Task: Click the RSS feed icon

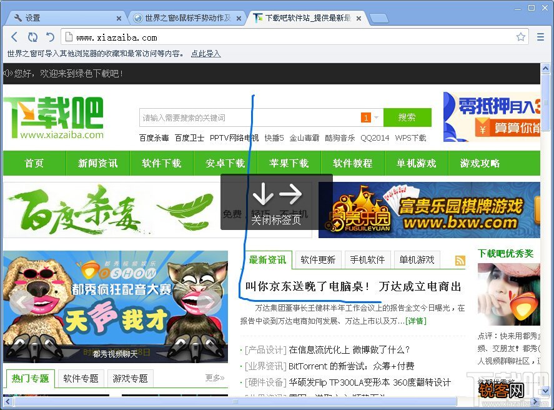Action: [x=460, y=261]
